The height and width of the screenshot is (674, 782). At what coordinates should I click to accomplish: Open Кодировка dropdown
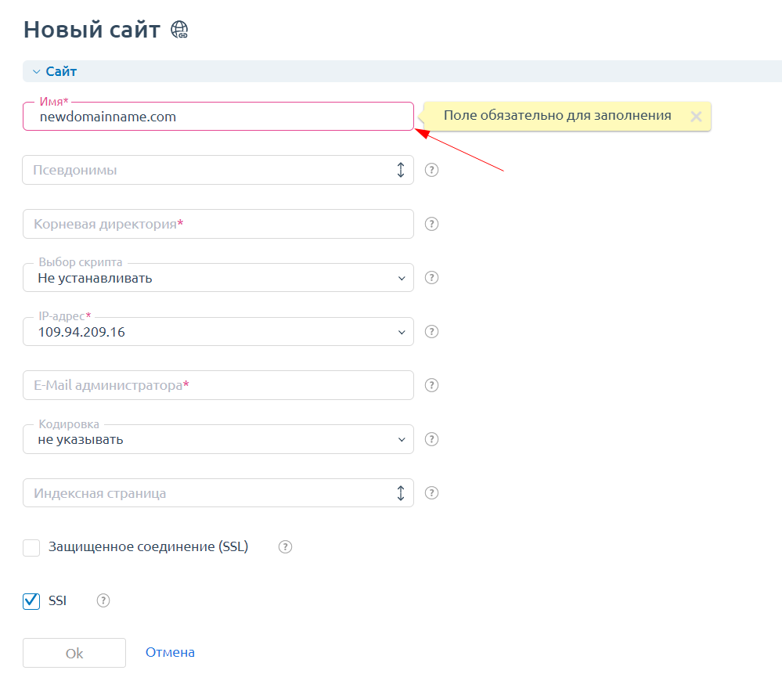218,439
